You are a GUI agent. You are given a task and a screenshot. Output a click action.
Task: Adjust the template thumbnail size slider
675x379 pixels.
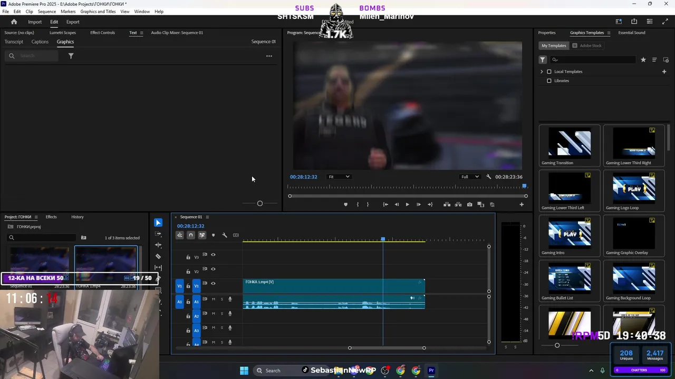pyautogui.click(x=557, y=345)
